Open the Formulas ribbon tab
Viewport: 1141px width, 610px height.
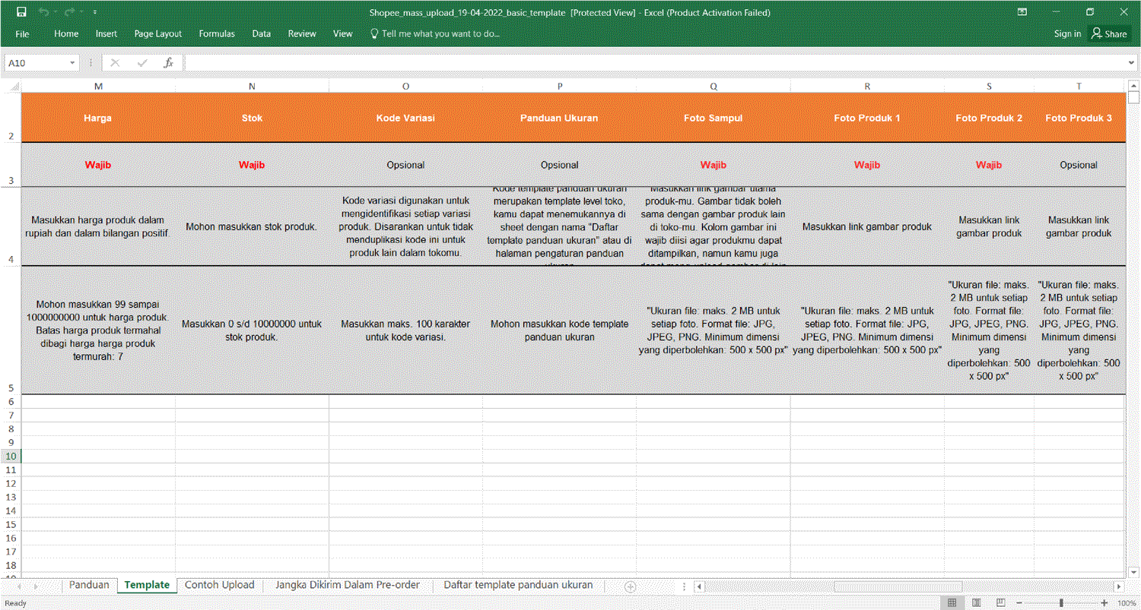click(217, 33)
